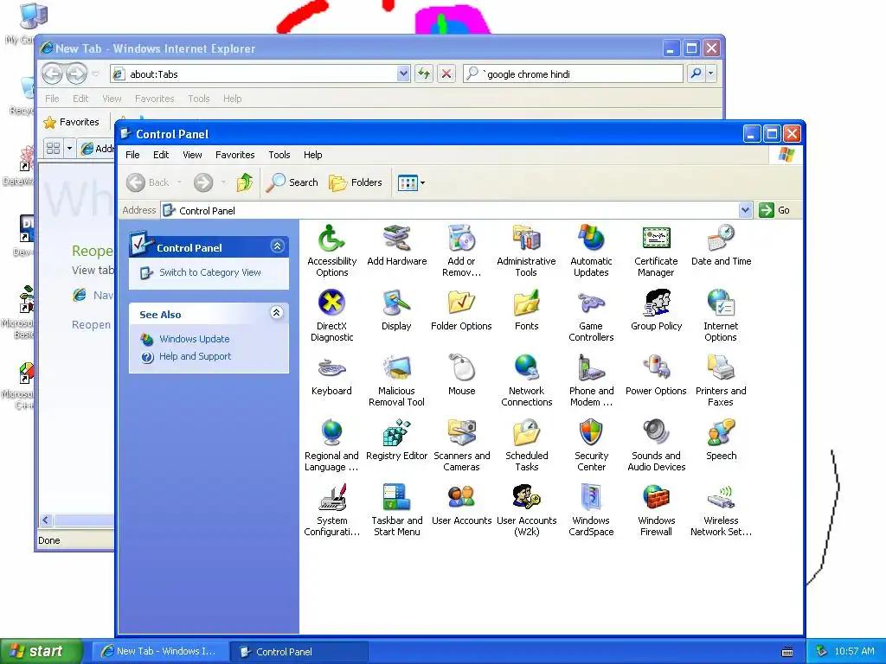Collapse the See Also sidebar section
The image size is (886, 664).
pyautogui.click(x=276, y=313)
